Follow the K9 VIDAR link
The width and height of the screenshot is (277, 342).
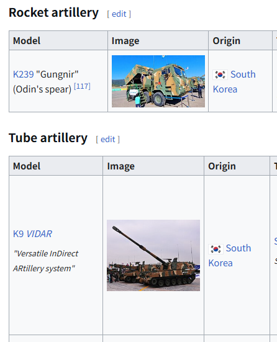32,234
